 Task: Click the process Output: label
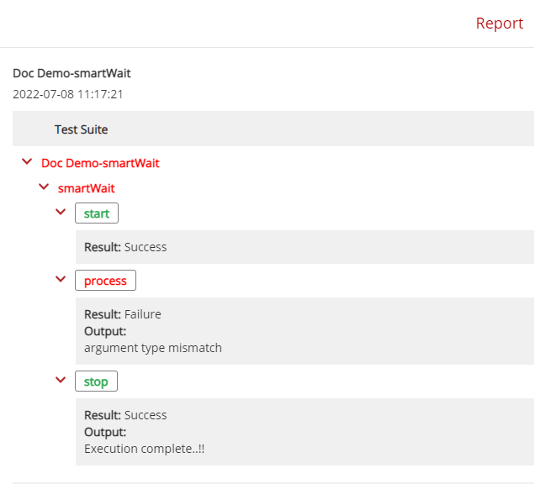[105, 331]
